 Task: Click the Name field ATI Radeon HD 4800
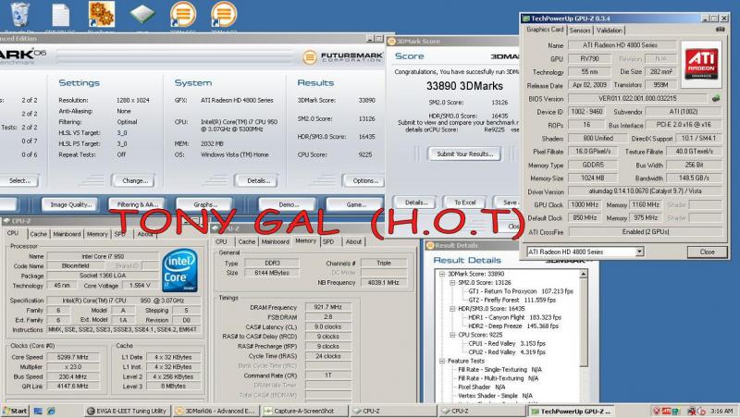point(620,45)
